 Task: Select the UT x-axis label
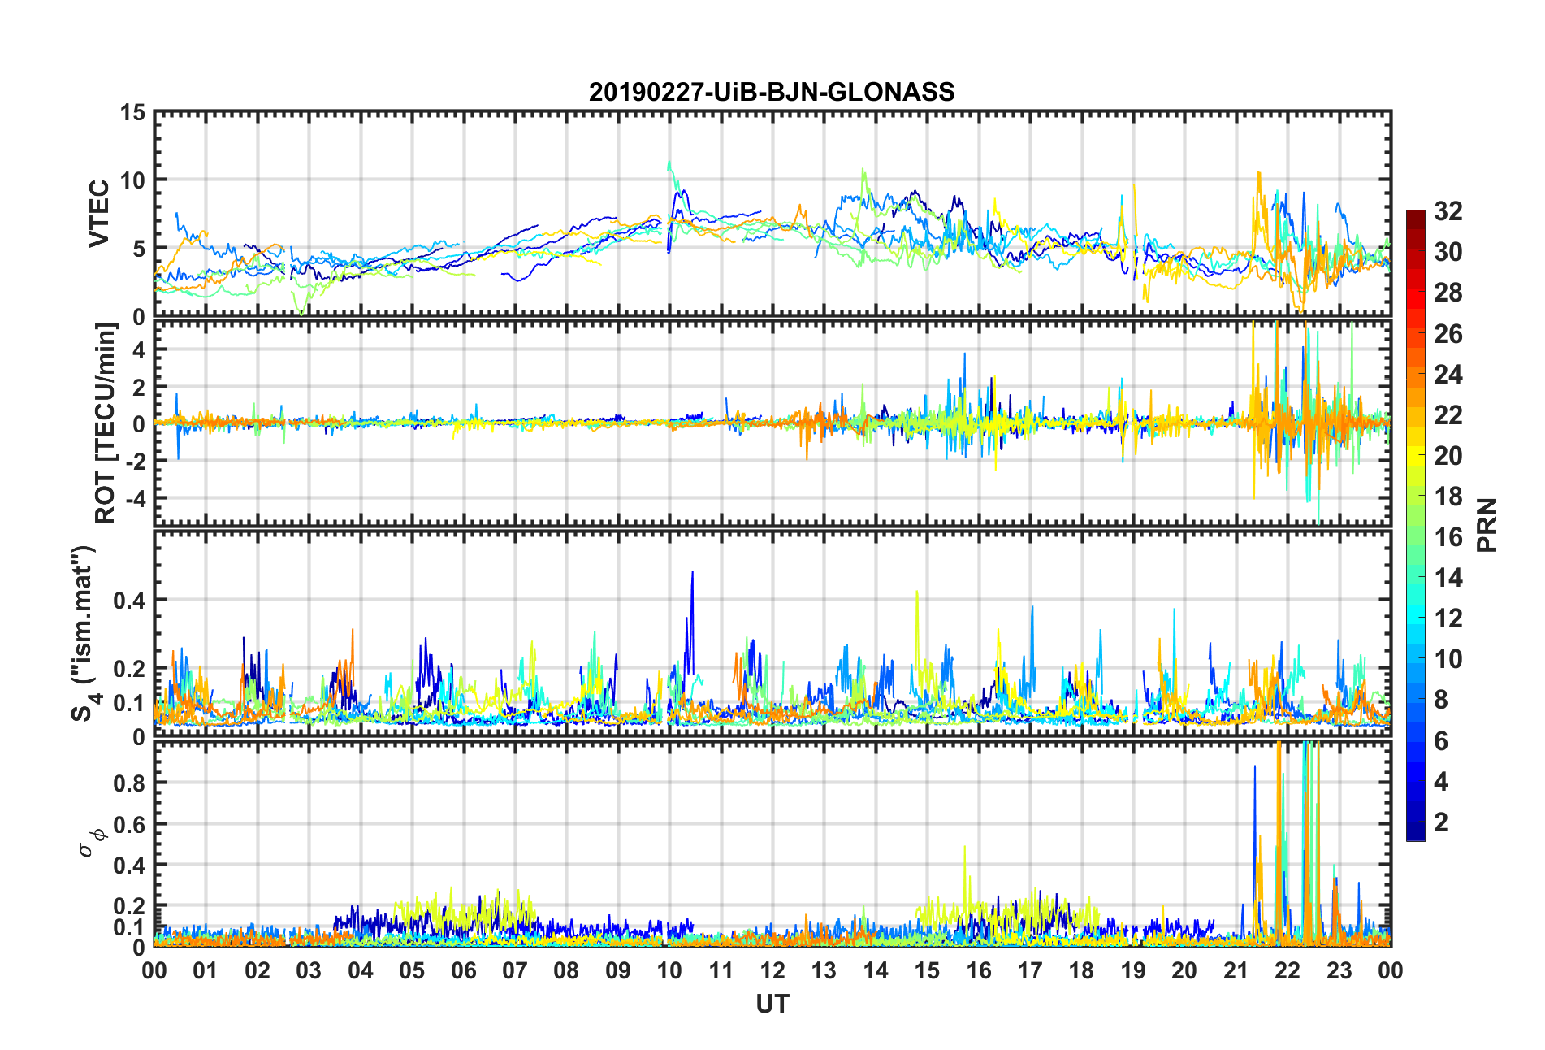click(x=772, y=1004)
